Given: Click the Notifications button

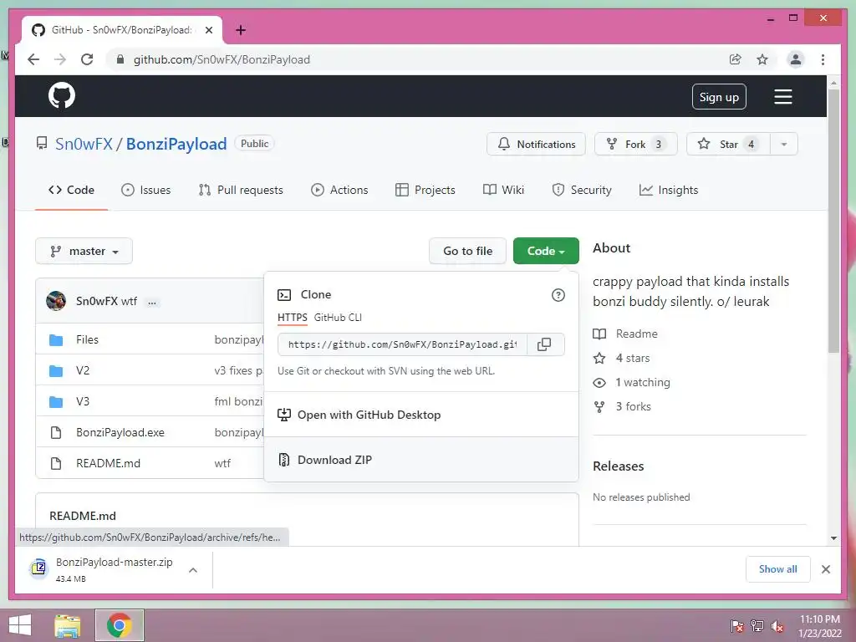Looking at the screenshot, I should [x=536, y=144].
